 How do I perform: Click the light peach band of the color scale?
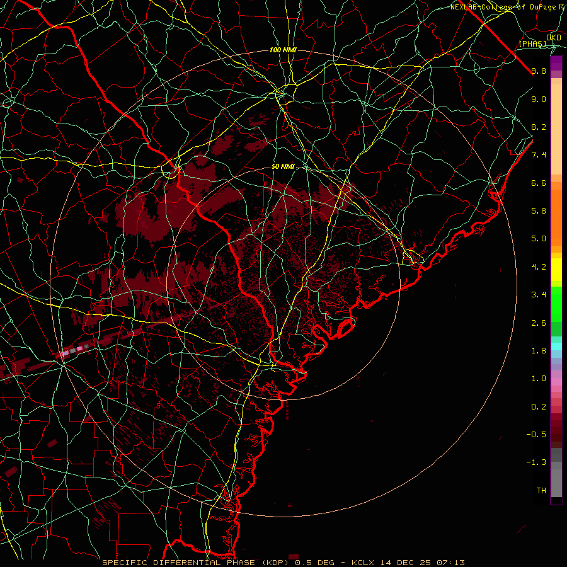point(556,129)
